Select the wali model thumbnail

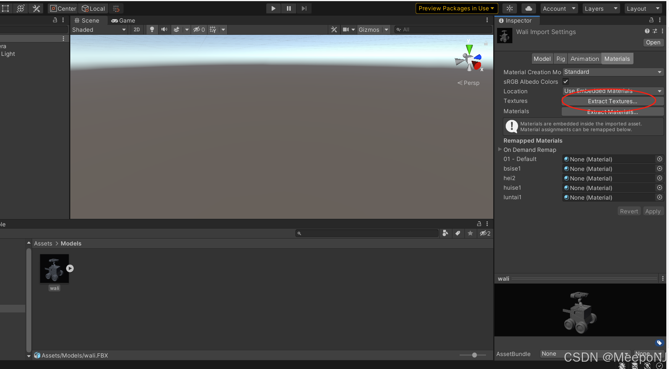[54, 268]
